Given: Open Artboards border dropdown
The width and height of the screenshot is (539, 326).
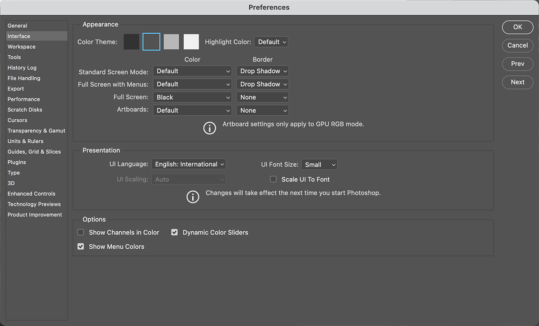Looking at the screenshot, I should tap(263, 110).
